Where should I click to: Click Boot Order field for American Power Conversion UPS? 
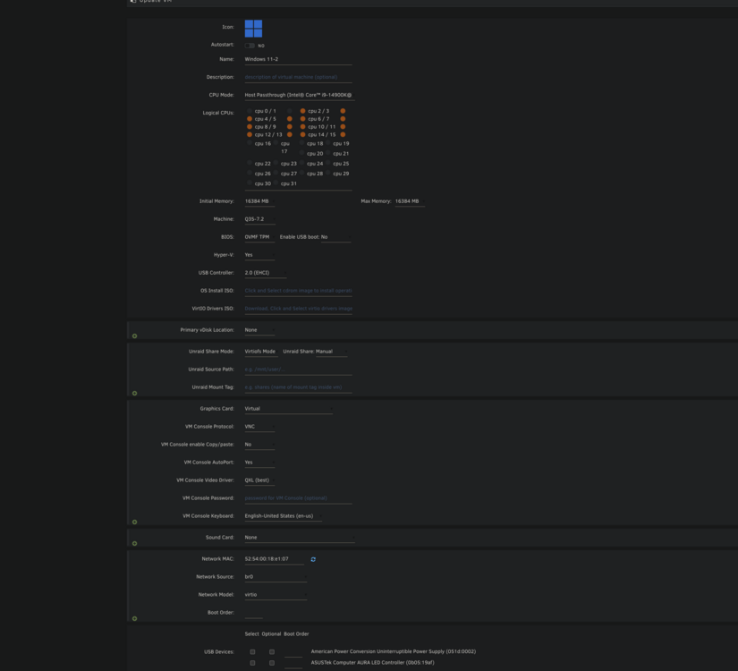click(x=293, y=652)
